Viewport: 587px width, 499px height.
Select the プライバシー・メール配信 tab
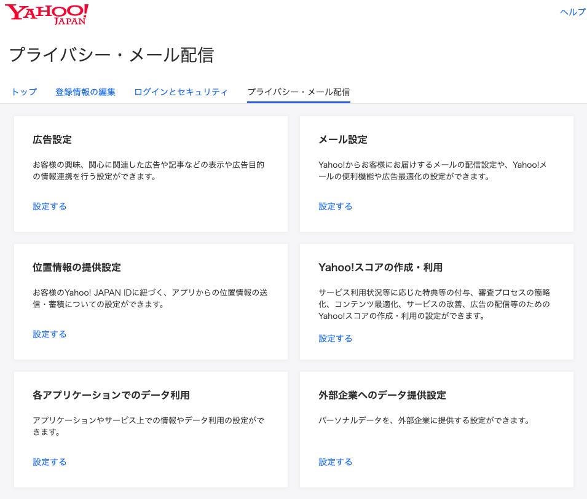[x=299, y=92]
